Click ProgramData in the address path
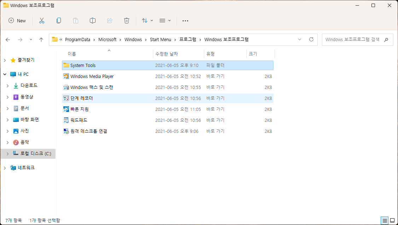398x225 pixels. point(78,39)
